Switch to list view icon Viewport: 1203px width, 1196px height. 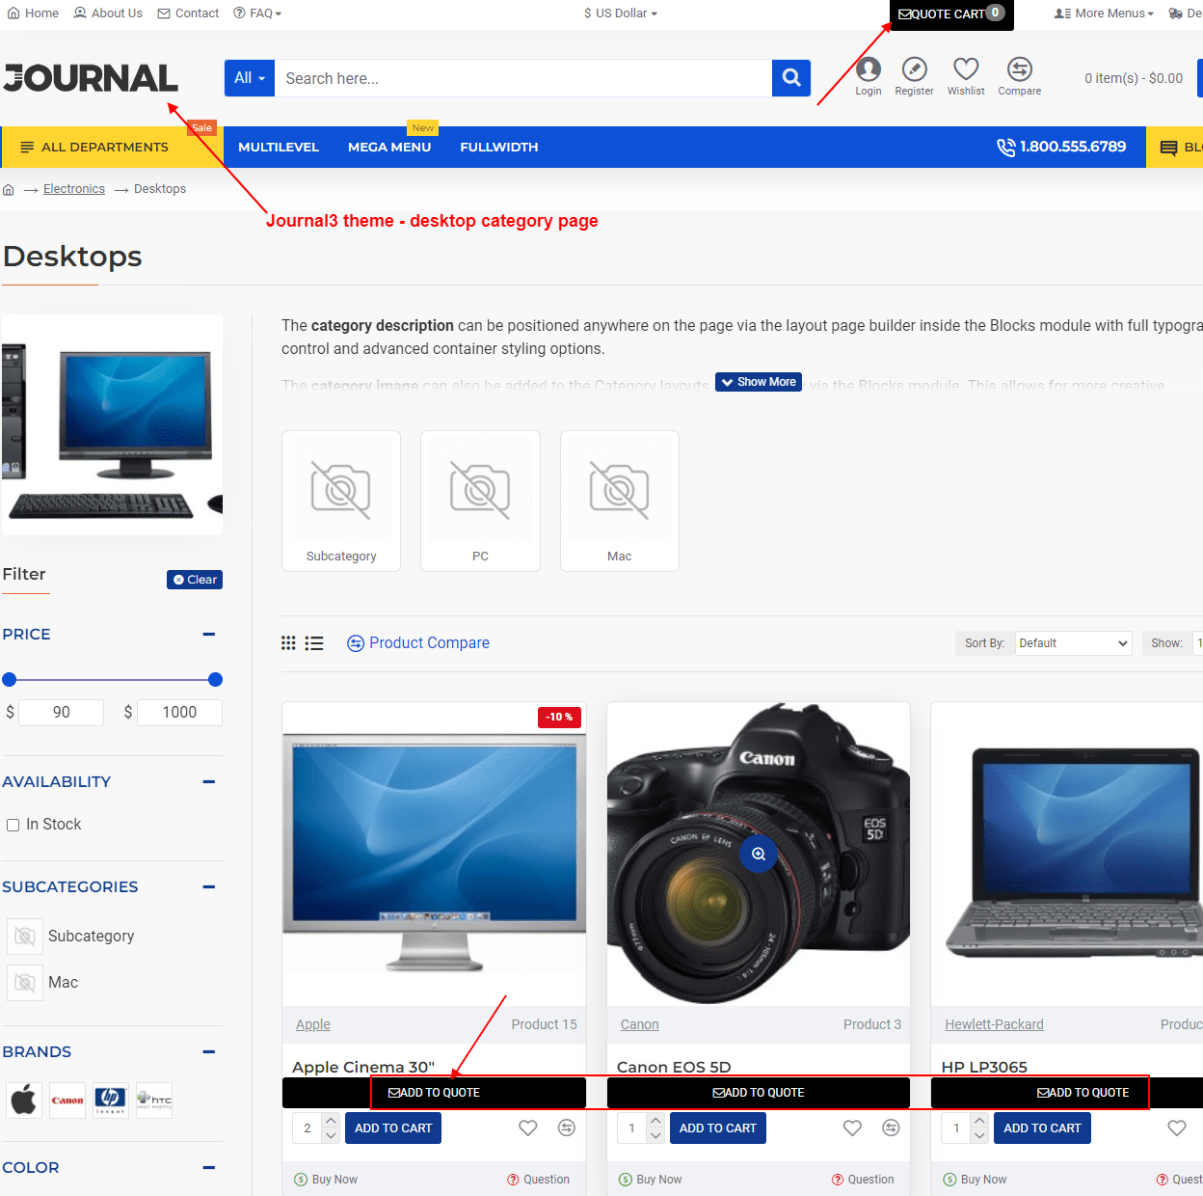click(x=314, y=643)
